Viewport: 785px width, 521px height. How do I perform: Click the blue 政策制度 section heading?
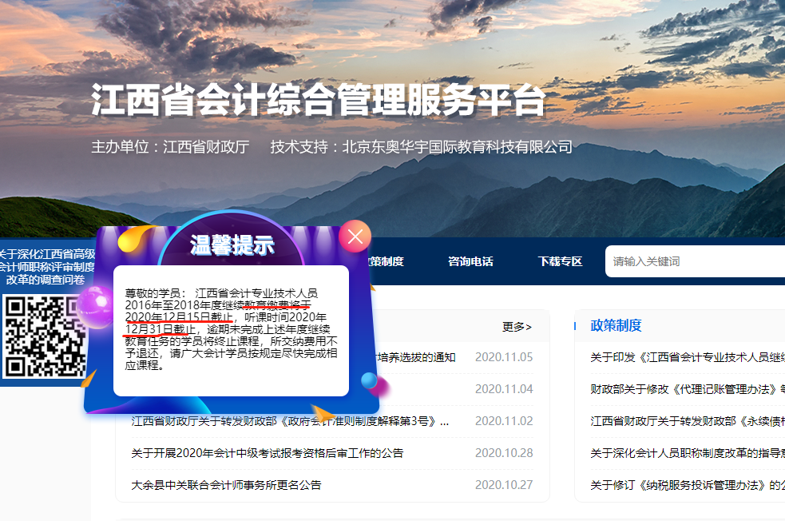pyautogui.click(x=616, y=325)
